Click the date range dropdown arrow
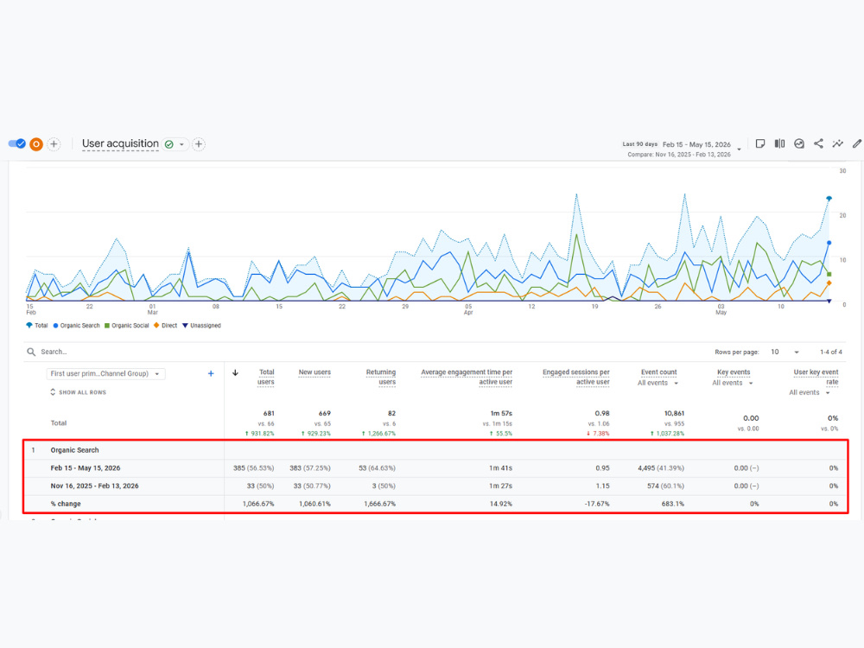This screenshot has width=864, height=648. coord(739,149)
